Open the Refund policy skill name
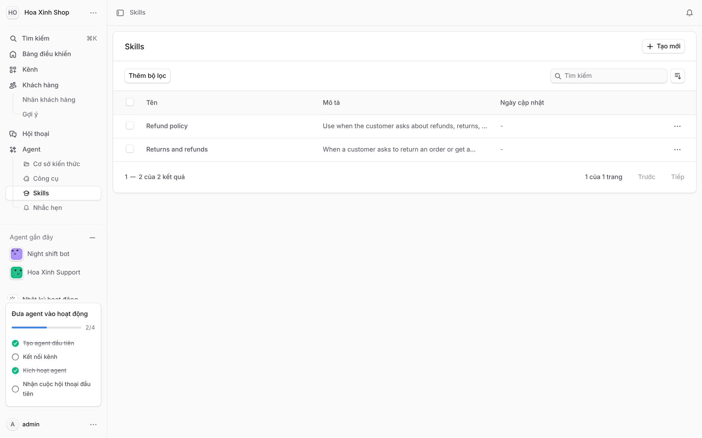Screen dimensions: 702x438 click(167, 126)
